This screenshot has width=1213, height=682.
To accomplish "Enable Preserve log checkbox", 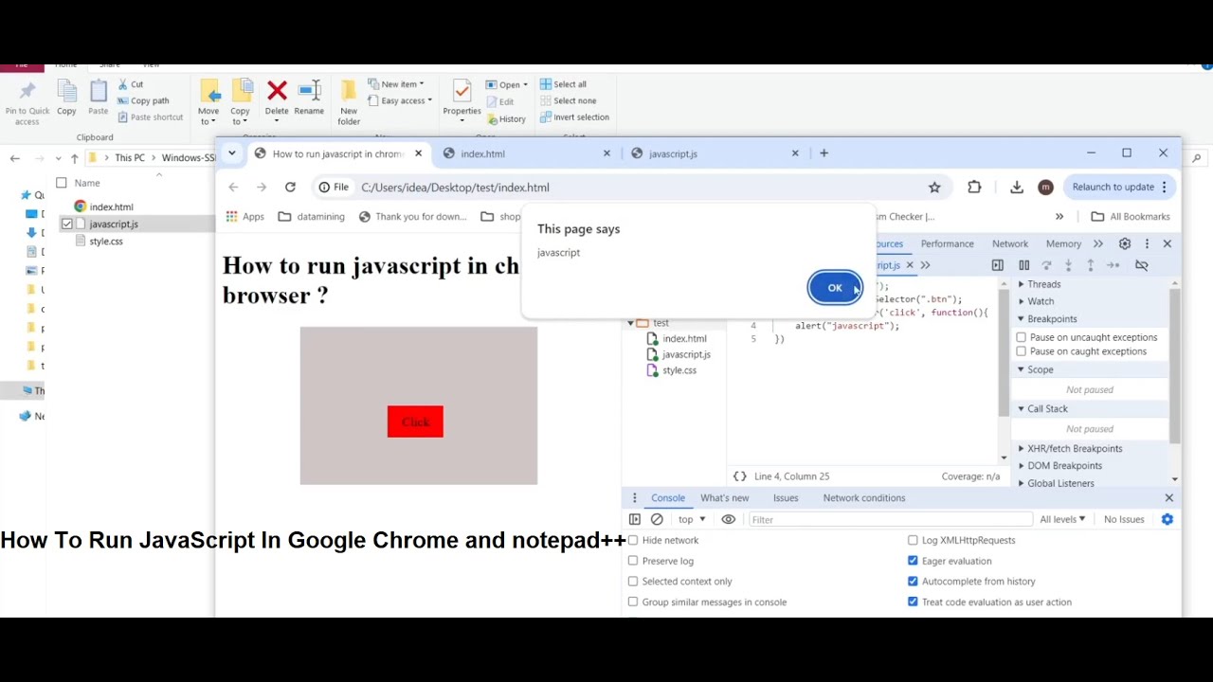I will (x=633, y=562).
